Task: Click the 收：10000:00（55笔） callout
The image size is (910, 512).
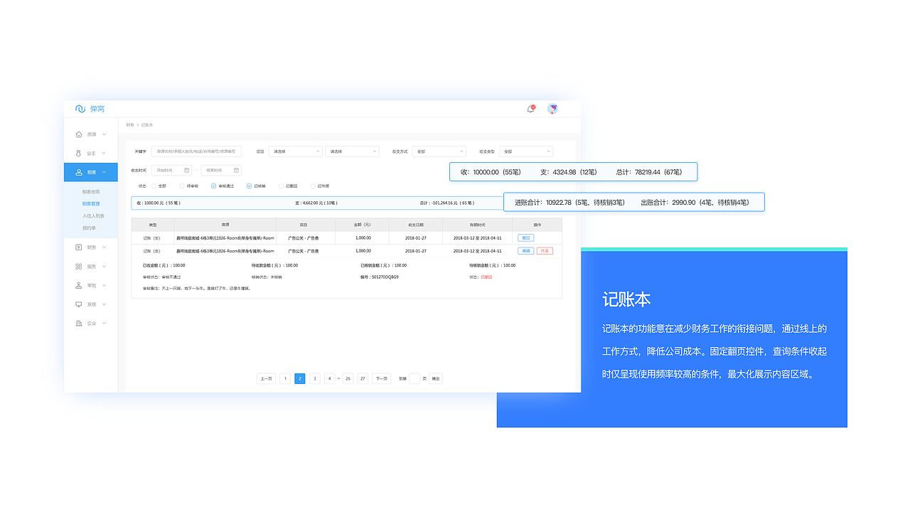Action: [x=573, y=171]
